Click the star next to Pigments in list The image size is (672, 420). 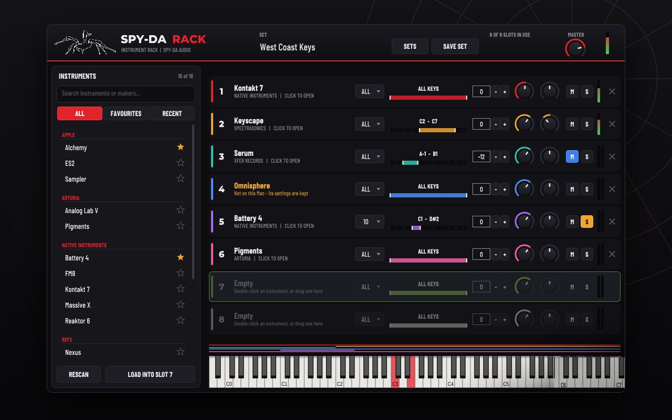[181, 226]
